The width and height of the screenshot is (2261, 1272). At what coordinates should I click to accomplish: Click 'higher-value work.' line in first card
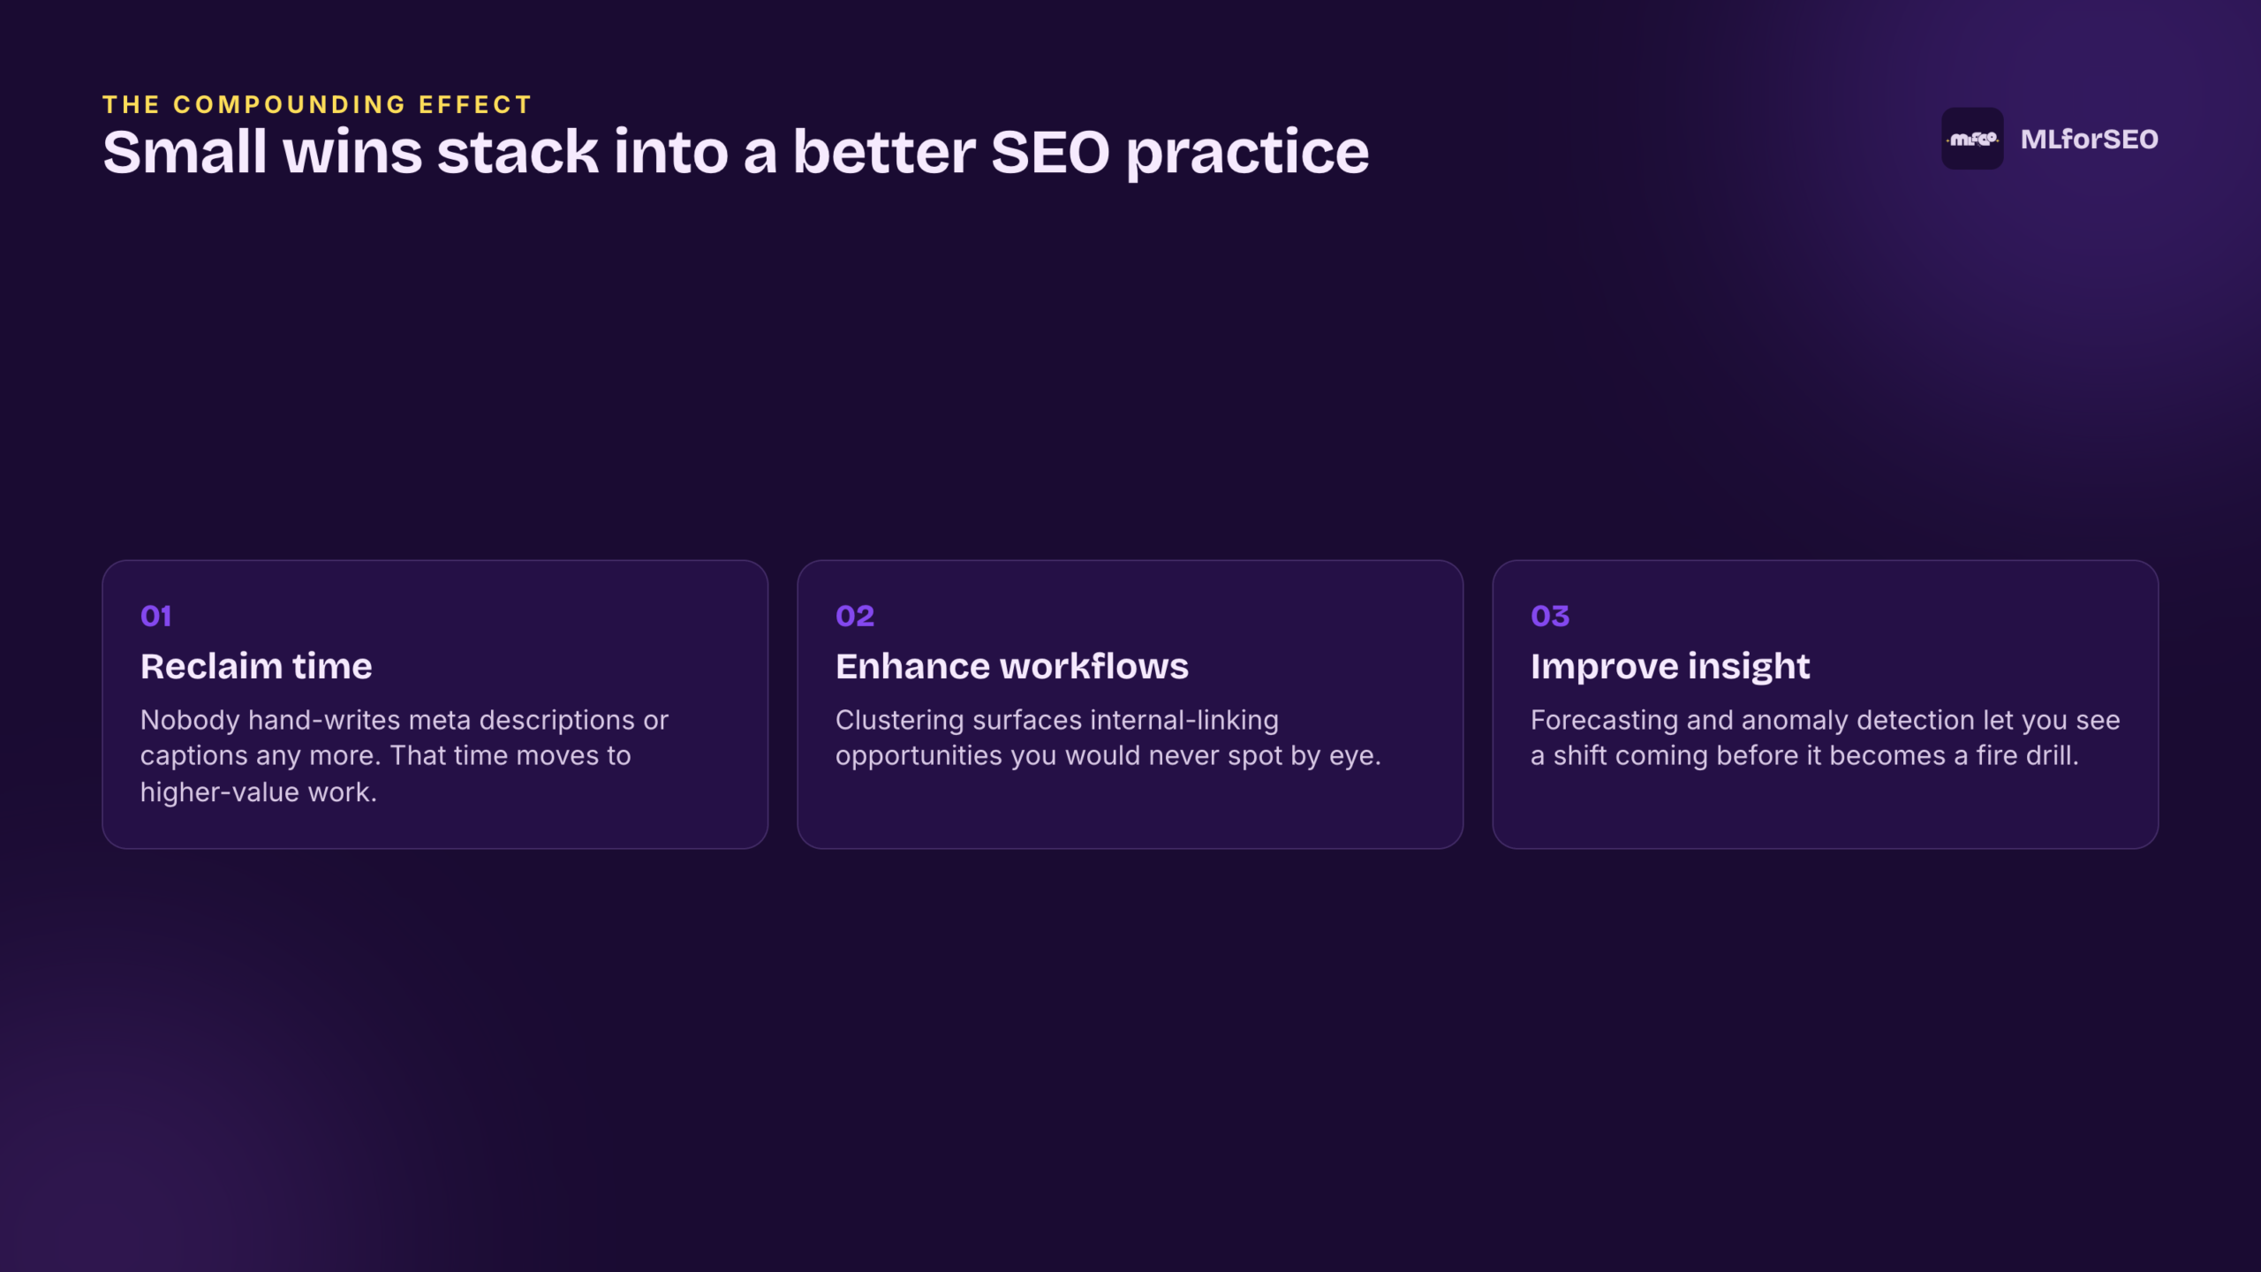pos(259,792)
